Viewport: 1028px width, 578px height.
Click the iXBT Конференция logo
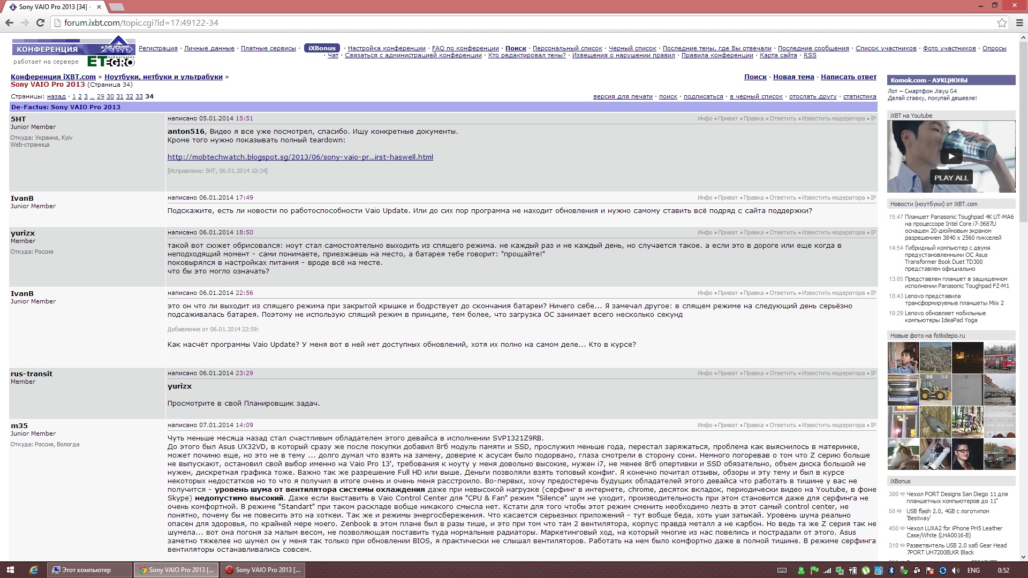(x=73, y=45)
